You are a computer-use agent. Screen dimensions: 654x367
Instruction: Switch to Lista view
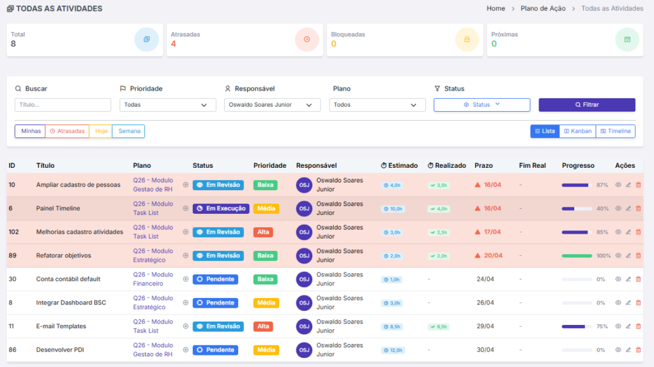coord(545,131)
